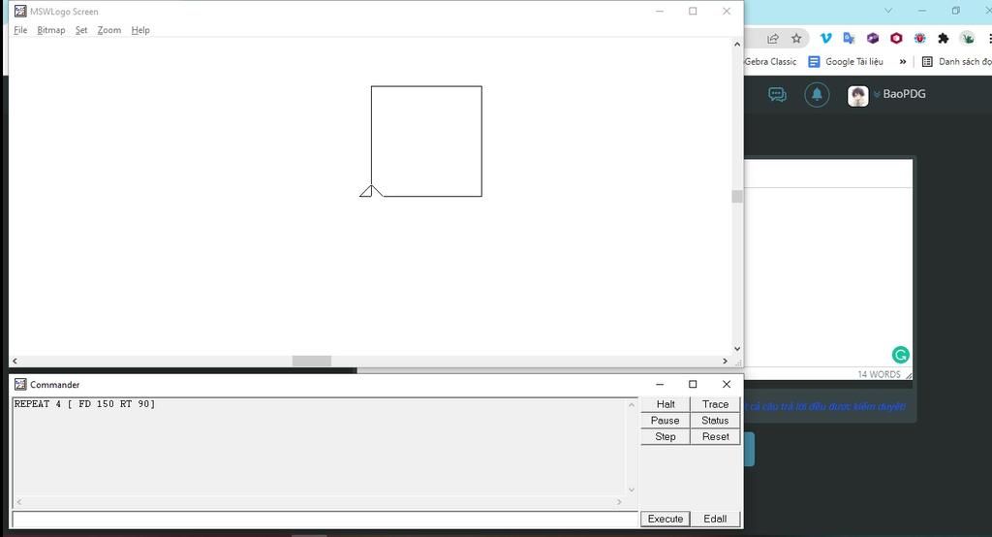Viewport: 992px width, 537px height.
Task: Click the turtle cursor on the canvas
Action: pyautogui.click(x=371, y=191)
